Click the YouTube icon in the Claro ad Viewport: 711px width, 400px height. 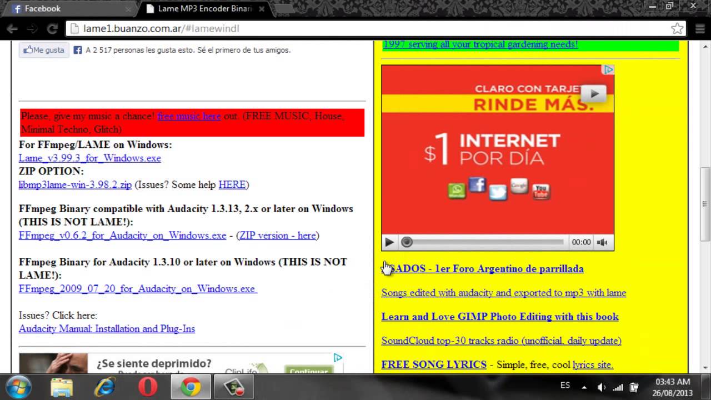coord(541,192)
